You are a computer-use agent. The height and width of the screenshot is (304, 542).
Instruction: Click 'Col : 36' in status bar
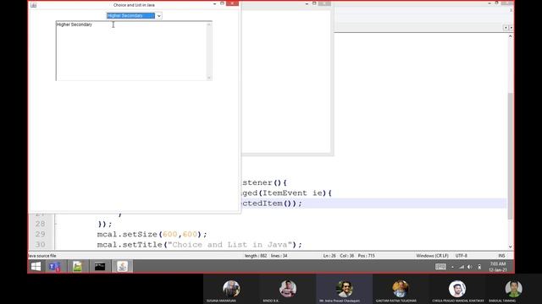(347, 256)
